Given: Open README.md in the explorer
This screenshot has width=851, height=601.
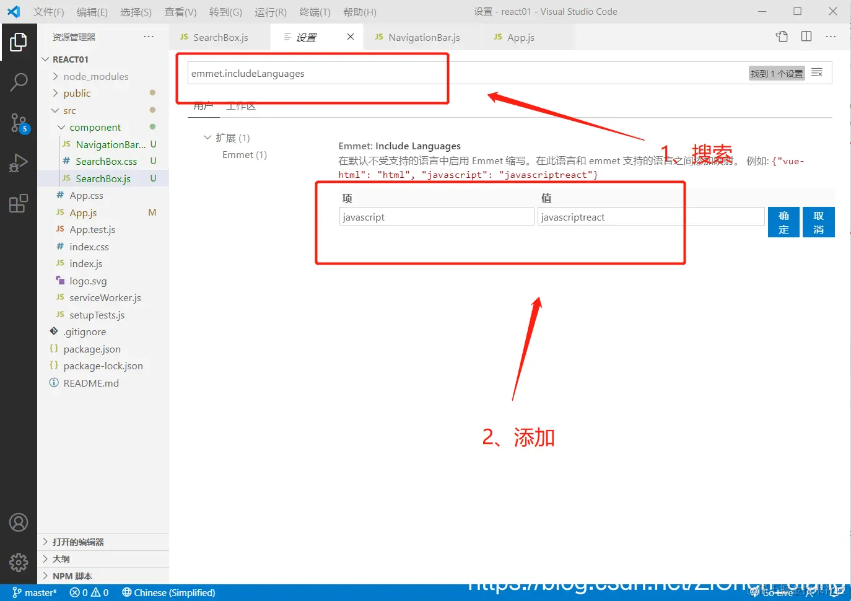Looking at the screenshot, I should pyautogui.click(x=103, y=383).
